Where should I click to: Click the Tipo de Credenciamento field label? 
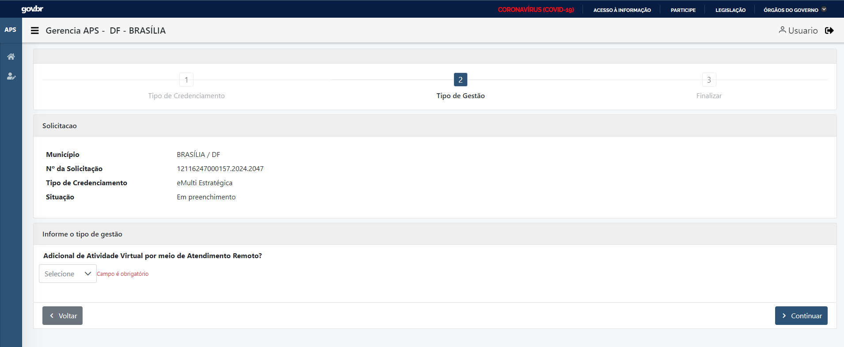tap(87, 183)
